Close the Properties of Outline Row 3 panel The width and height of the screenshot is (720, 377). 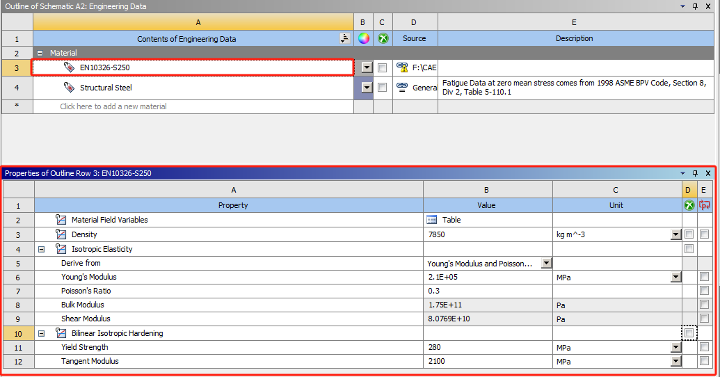tap(708, 173)
